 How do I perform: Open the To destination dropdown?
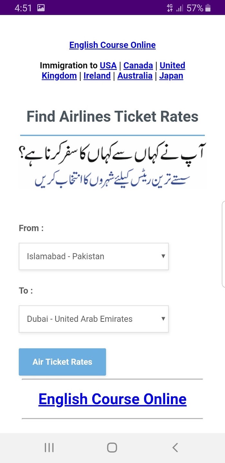point(94,319)
